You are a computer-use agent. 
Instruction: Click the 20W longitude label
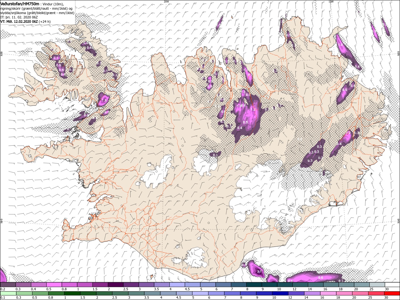coord(166,1)
